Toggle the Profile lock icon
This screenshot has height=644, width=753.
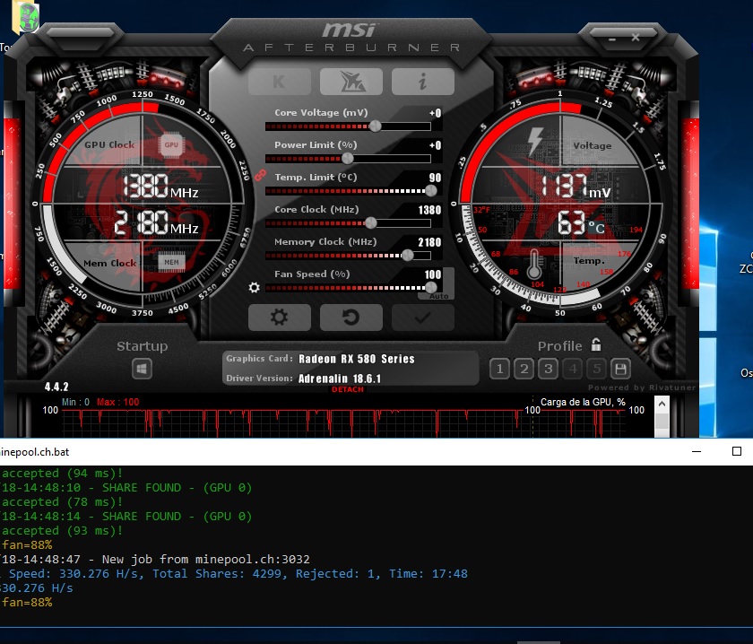coord(596,344)
